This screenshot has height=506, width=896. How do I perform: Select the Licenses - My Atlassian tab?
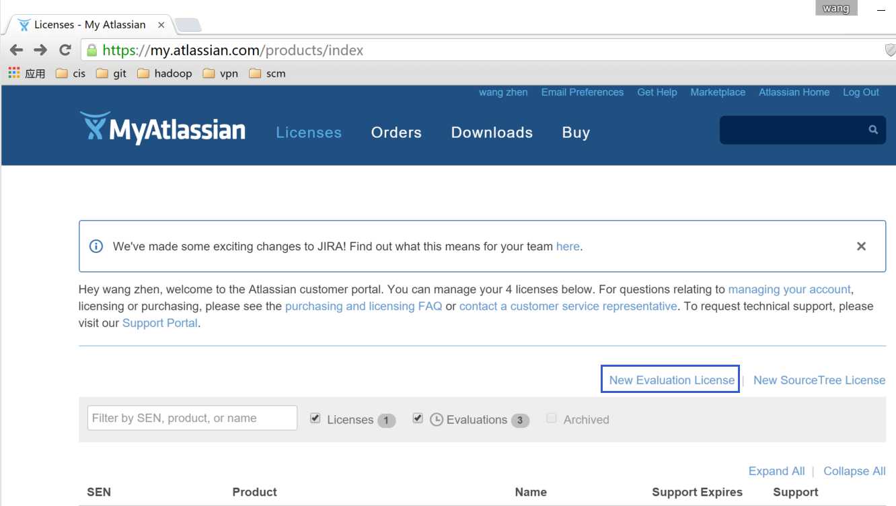tap(89, 25)
